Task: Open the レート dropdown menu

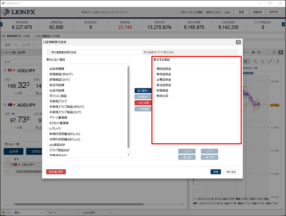Action: tap(29, 45)
